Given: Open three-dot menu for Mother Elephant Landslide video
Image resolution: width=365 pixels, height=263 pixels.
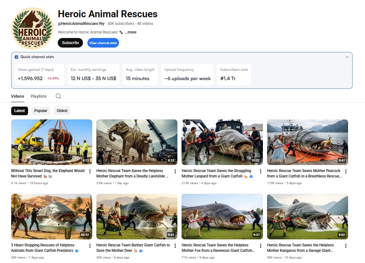Looking at the screenshot, I should coord(175,171).
